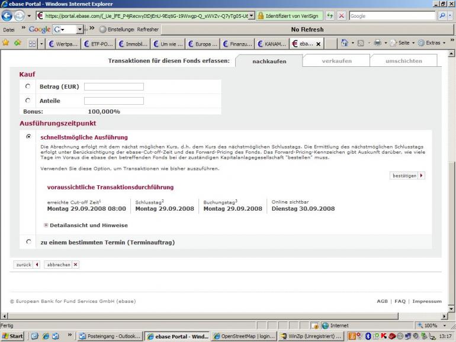
Task: Switch to the Europa... browser tab
Action: [x=203, y=44]
